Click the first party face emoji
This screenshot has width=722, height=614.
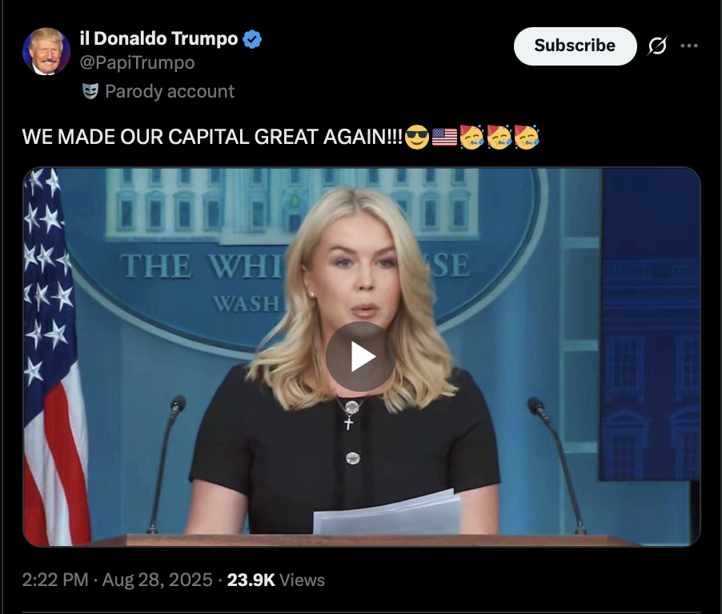[471, 137]
